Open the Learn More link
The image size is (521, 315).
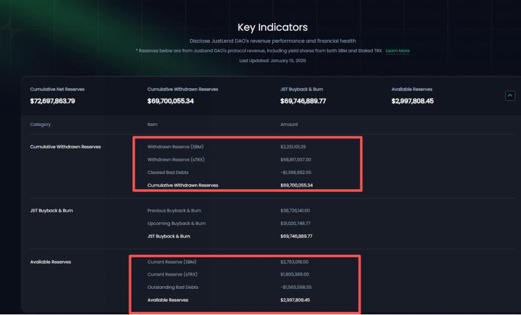click(397, 51)
